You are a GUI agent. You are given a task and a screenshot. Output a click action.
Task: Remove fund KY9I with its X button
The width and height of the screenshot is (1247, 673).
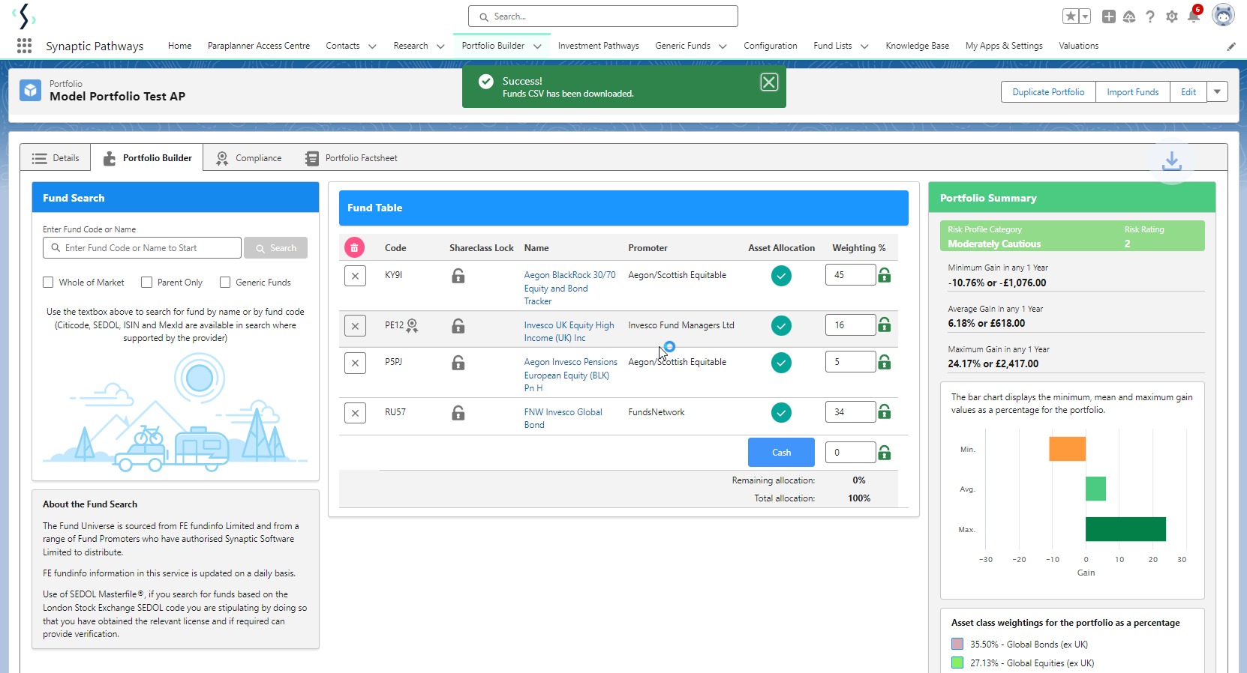coord(355,276)
